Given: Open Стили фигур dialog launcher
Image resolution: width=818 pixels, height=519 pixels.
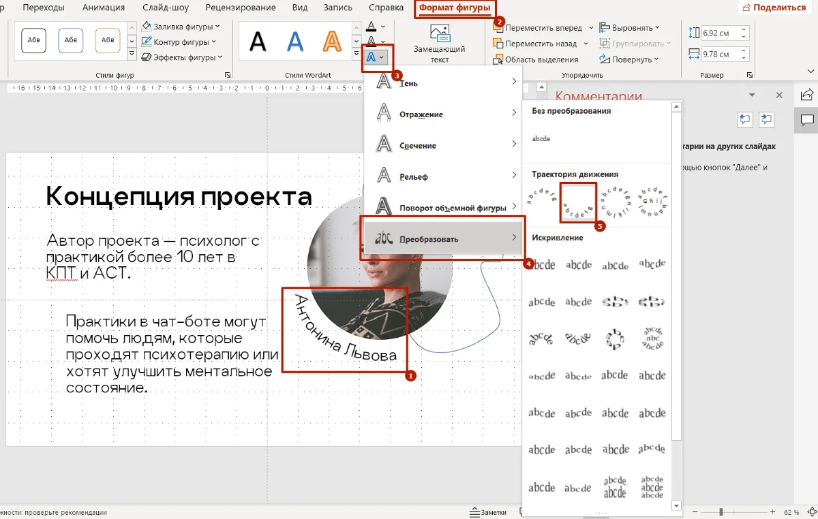Looking at the screenshot, I should point(228,75).
